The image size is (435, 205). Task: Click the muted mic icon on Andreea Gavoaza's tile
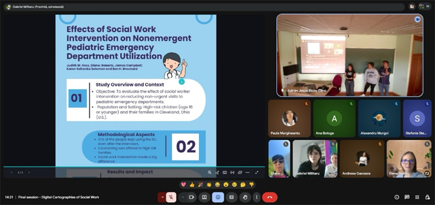click(380, 144)
